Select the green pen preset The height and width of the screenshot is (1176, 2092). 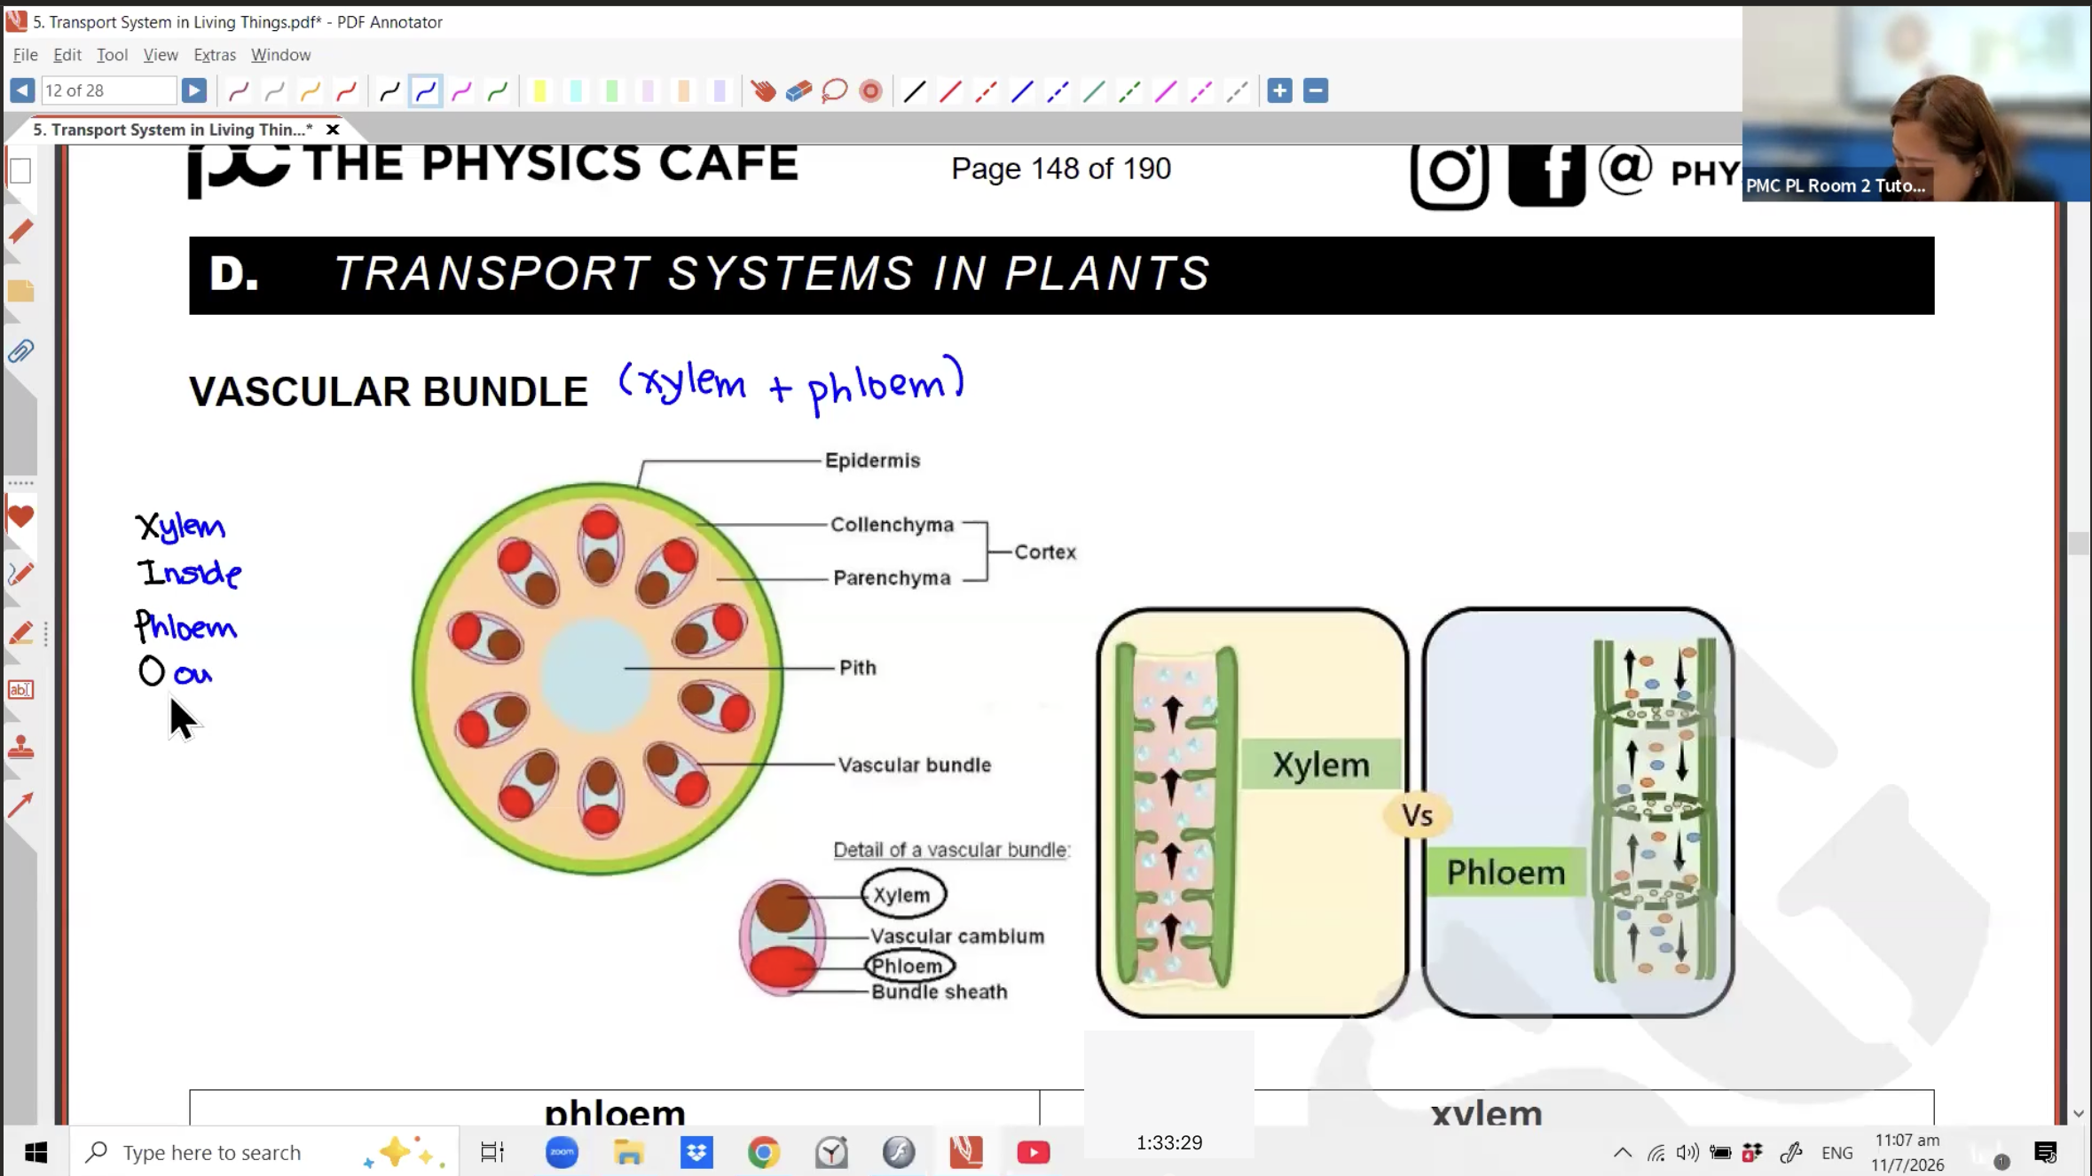pyautogui.click(x=498, y=90)
